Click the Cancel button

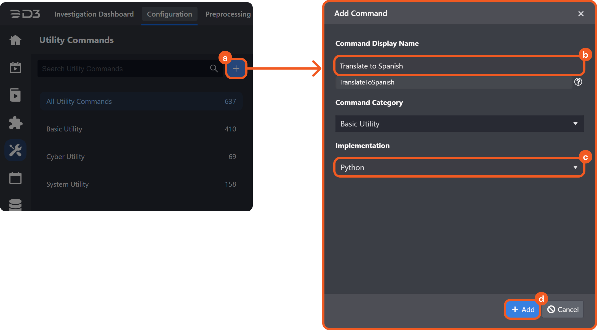563,310
